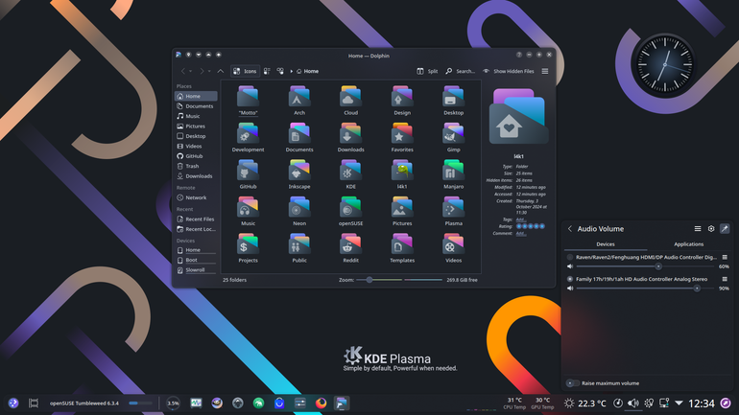Image resolution: width=739 pixels, height=415 pixels.
Task: Select the Icons view mode button
Action: tap(245, 71)
